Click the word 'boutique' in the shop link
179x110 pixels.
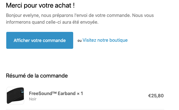(x=119, y=40)
